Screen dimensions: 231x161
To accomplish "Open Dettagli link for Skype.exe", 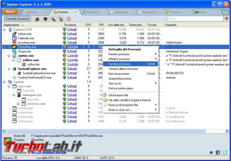I will coord(72,51).
